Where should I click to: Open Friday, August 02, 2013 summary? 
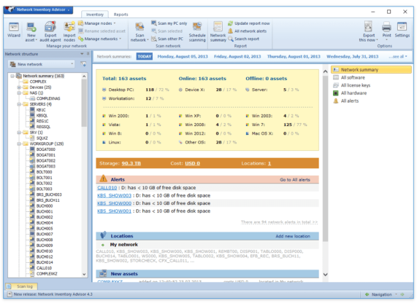tap(237, 57)
